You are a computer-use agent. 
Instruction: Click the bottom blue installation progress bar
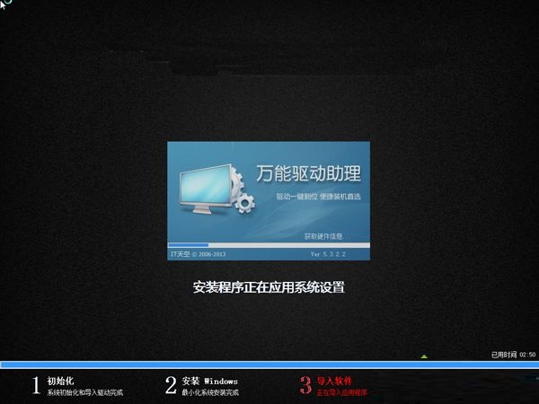click(x=269, y=364)
